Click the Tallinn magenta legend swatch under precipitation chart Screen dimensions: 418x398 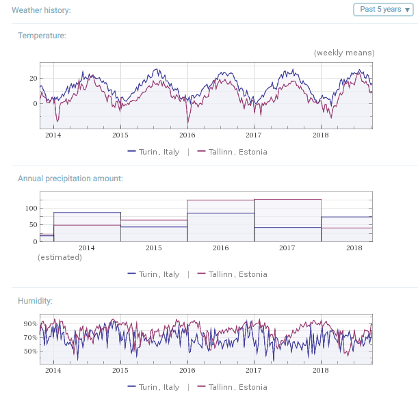(x=201, y=274)
